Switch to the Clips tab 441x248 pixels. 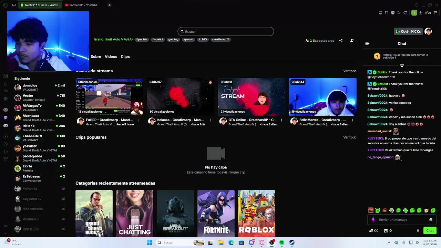(x=125, y=56)
